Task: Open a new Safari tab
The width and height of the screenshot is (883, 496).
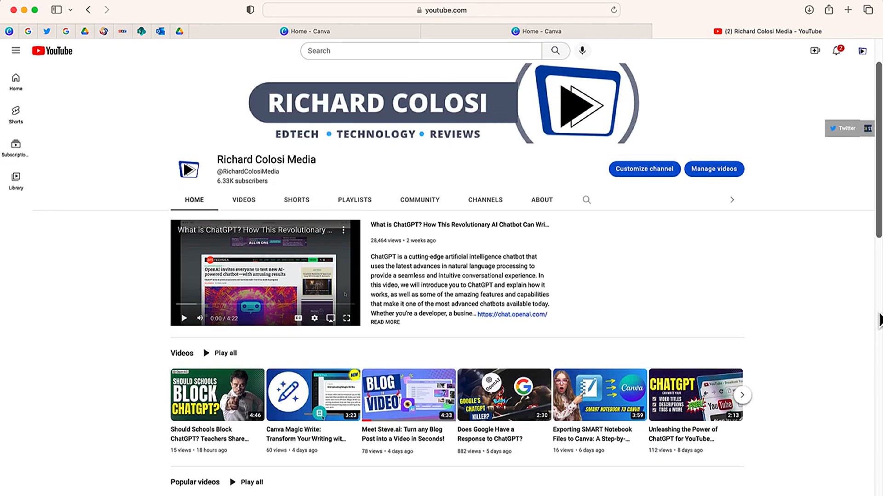Action: [x=848, y=10]
